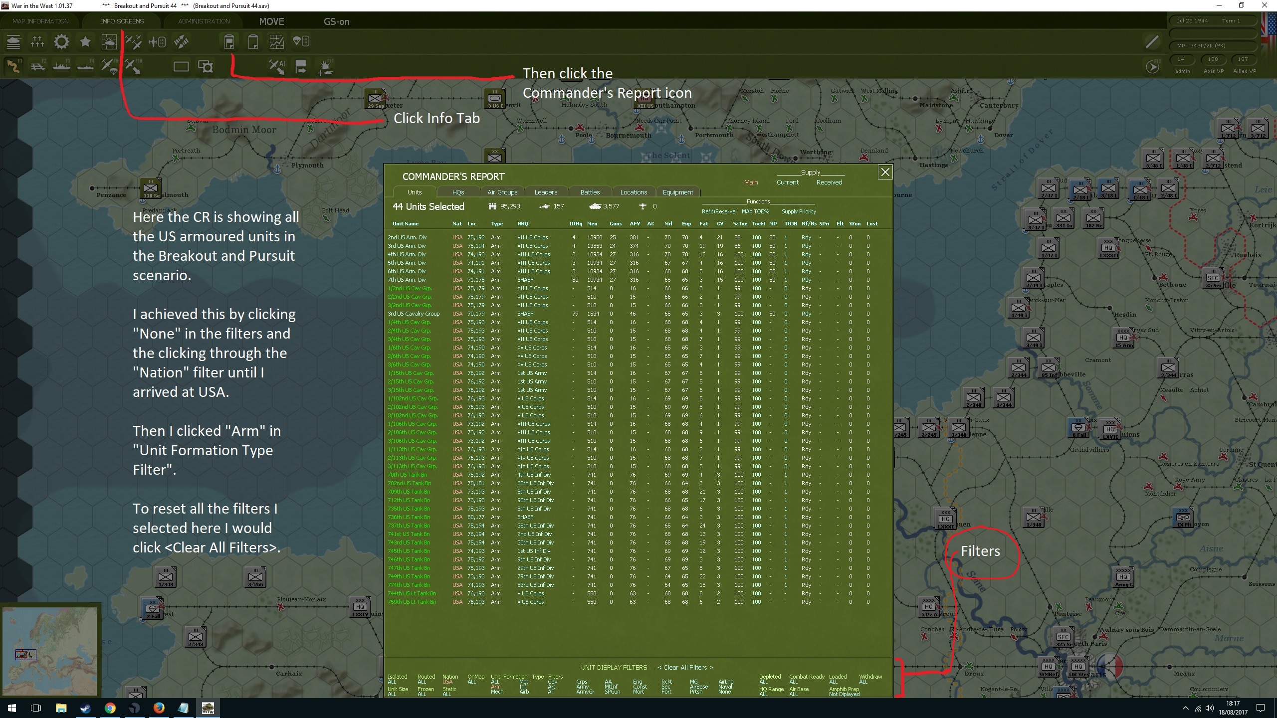Open the metrics chart icon on toolbar
Viewport: 1277px width, 718px height.
coord(276,41)
